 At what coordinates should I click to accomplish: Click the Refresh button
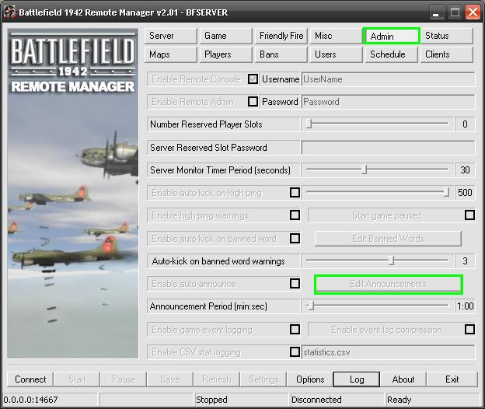tap(217, 379)
